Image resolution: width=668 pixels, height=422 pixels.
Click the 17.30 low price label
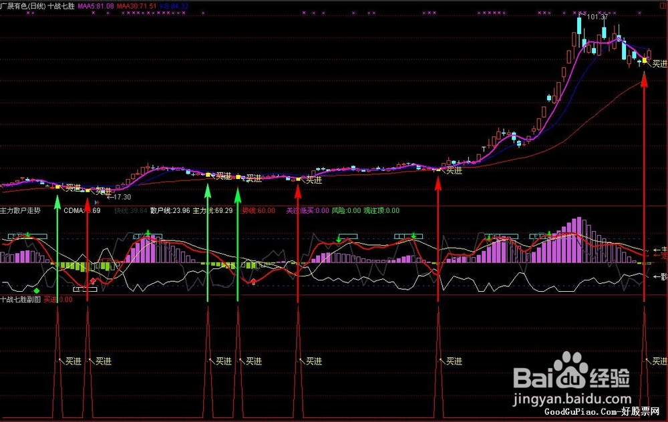pos(122,197)
